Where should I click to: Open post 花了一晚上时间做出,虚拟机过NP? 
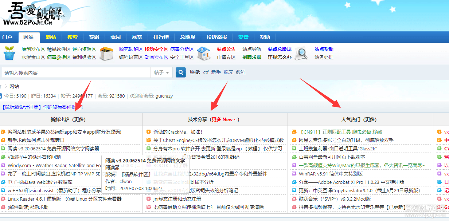point(54,174)
